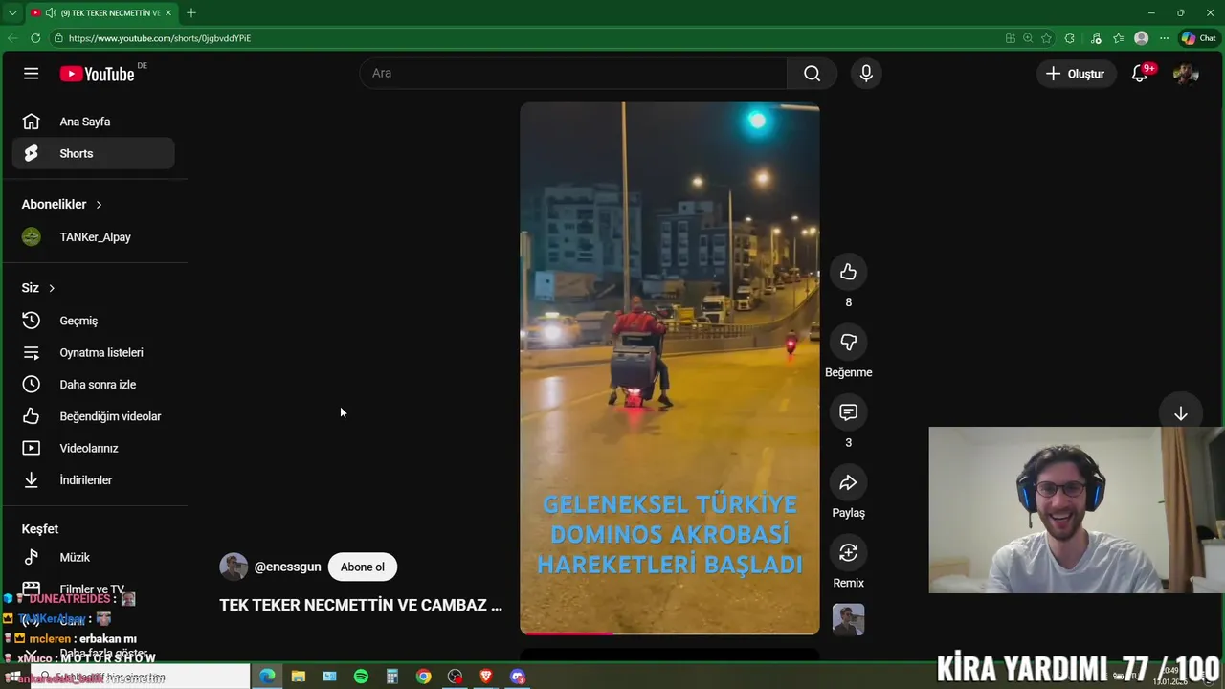The width and height of the screenshot is (1225, 689).
Task: Go to the next short arrow
Action: (x=1180, y=413)
